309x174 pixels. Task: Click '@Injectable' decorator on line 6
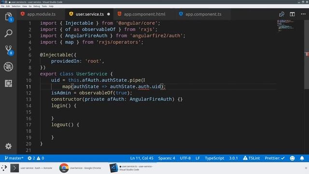click(x=56, y=55)
